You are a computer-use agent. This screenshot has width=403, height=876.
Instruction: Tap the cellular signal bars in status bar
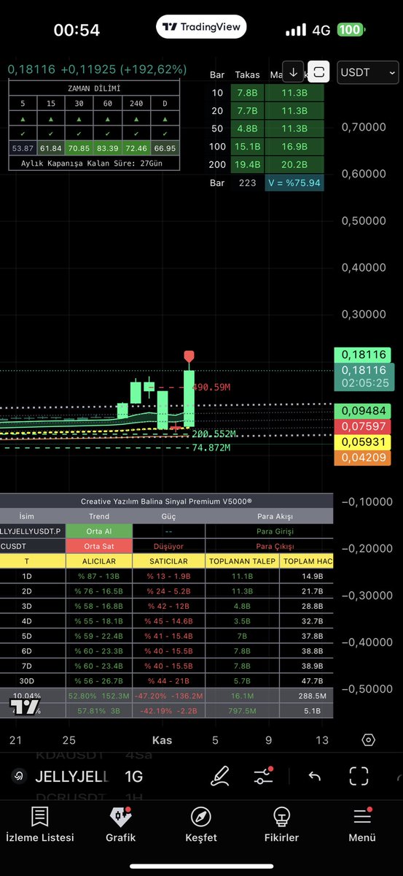[x=296, y=30]
